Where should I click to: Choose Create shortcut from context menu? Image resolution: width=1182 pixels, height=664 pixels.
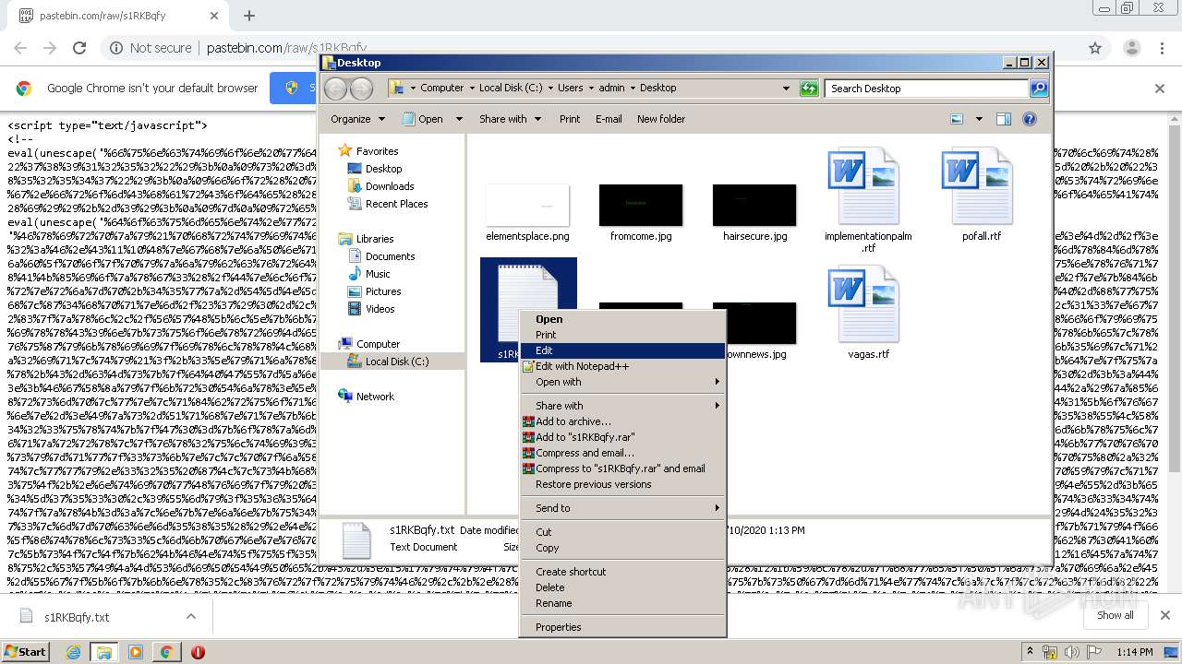point(622,572)
